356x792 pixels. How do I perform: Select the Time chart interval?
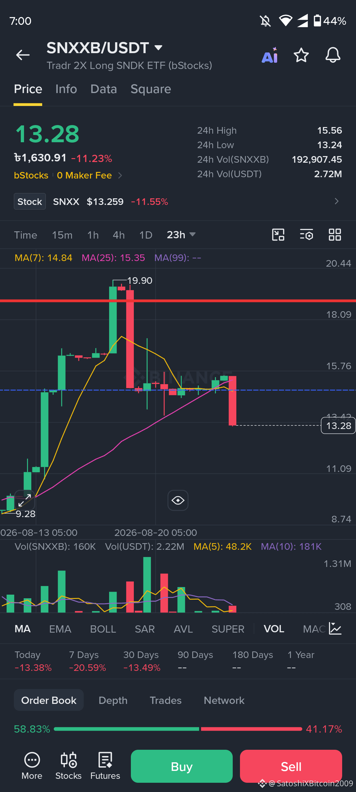coord(25,235)
